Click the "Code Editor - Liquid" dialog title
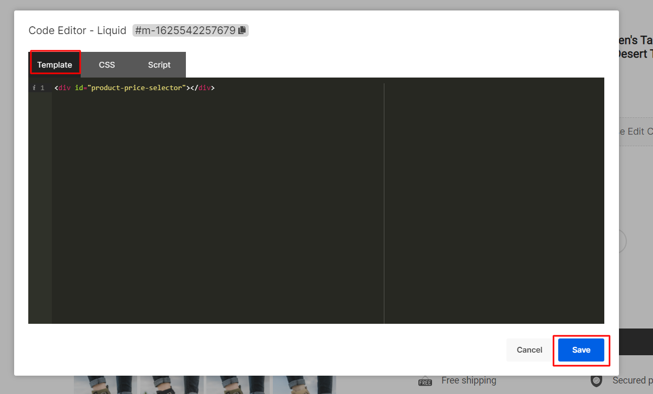Viewport: 653px width, 394px height. [x=78, y=30]
